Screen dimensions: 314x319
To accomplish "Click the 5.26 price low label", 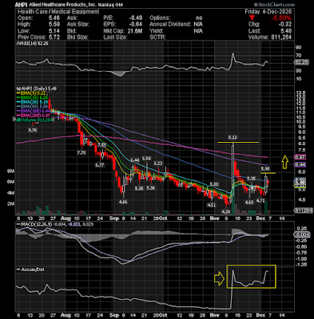I will click(x=139, y=188).
